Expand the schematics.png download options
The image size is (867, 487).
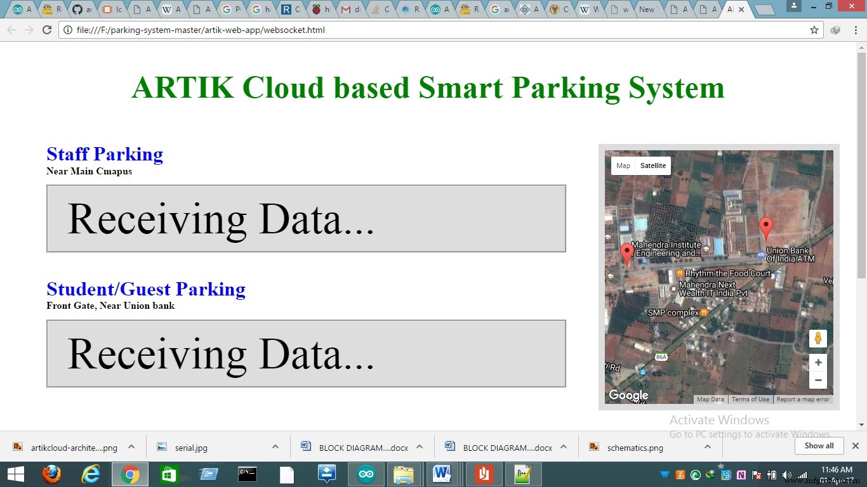pyautogui.click(x=707, y=446)
